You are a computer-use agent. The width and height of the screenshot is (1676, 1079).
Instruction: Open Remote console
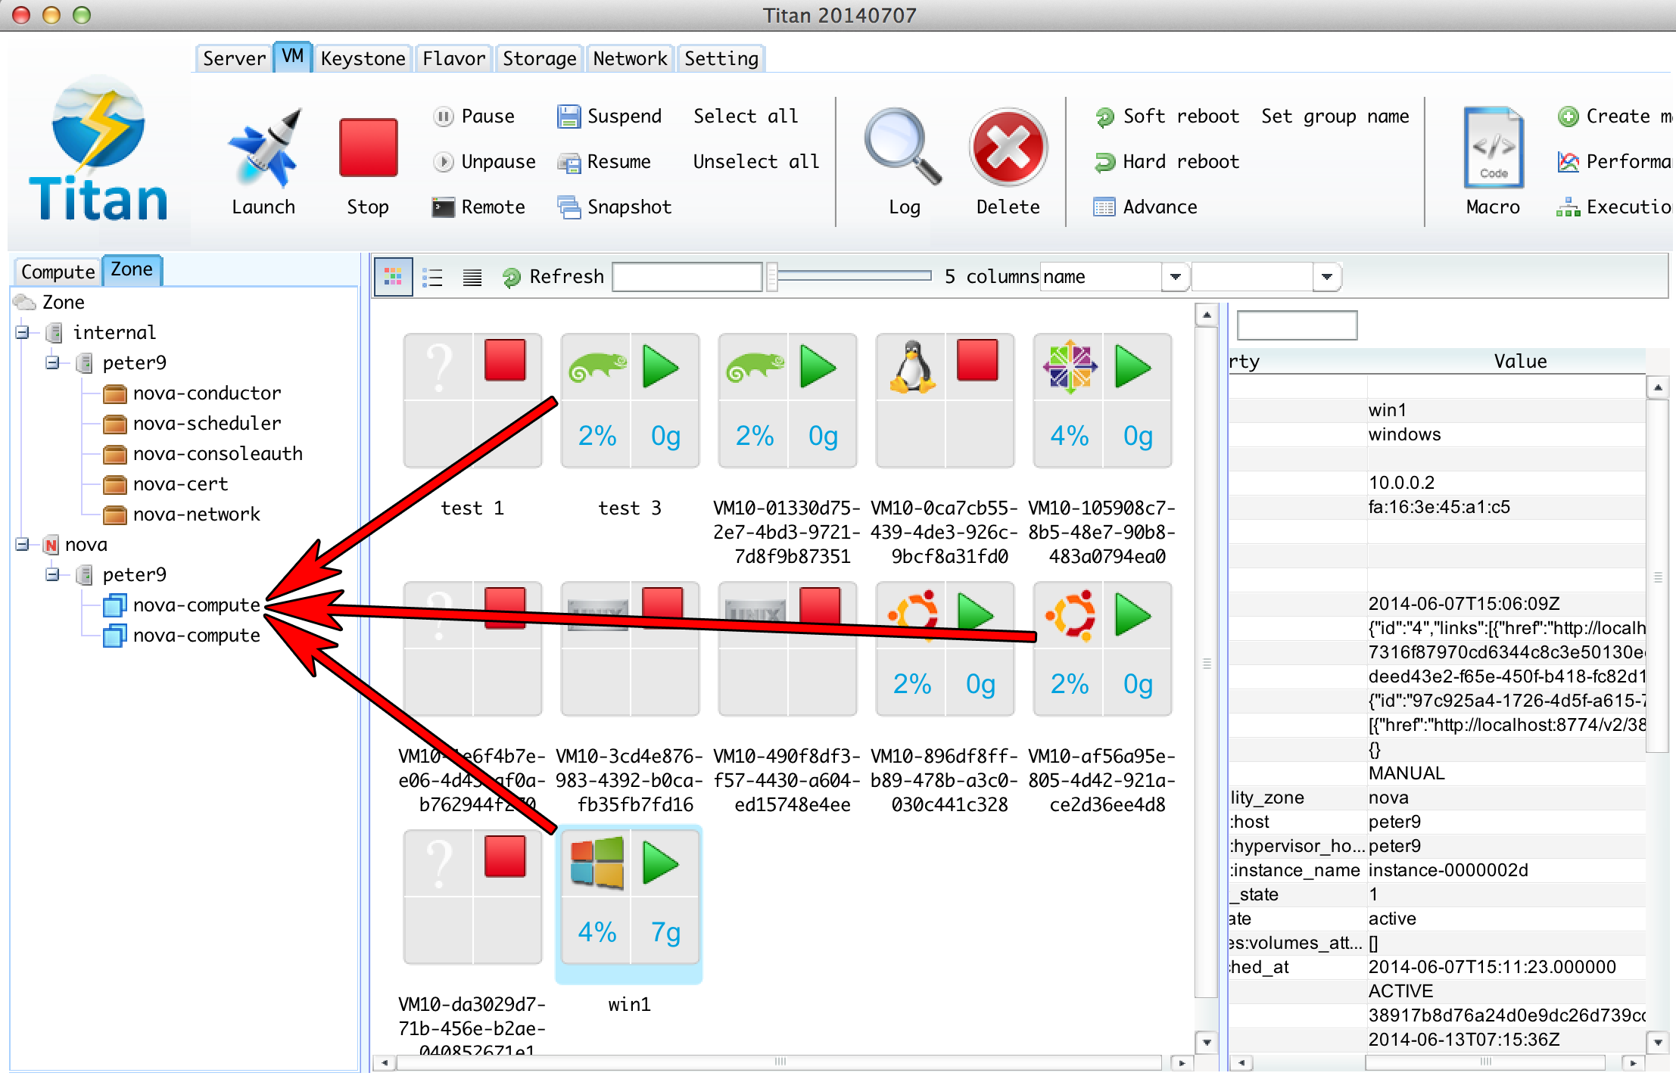pos(478,207)
